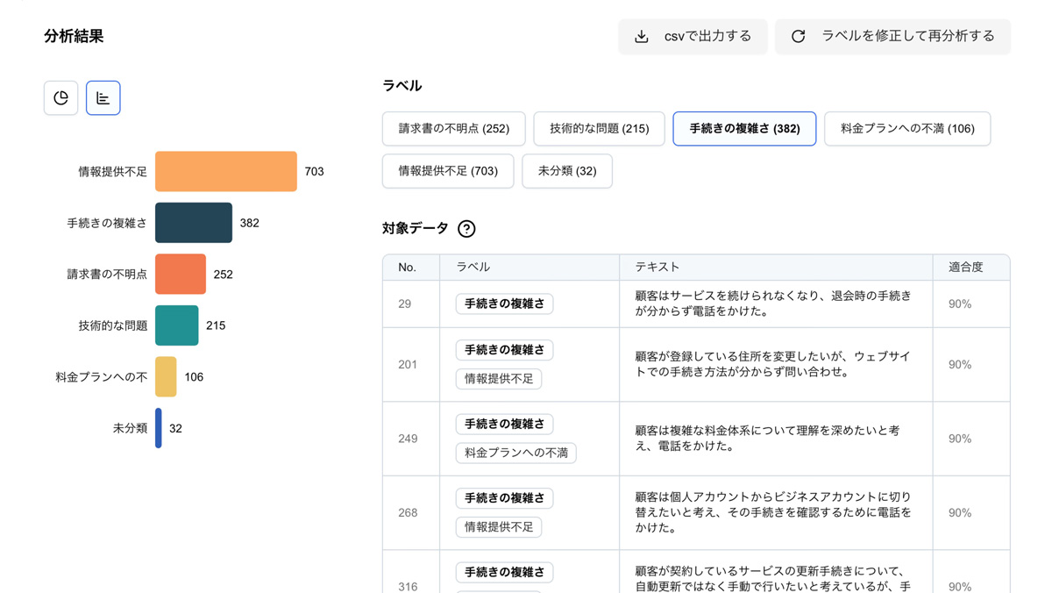This screenshot has width=1052, height=593.
Task: Select the 料金プランへの不満 (106) label chip
Action: pos(906,129)
